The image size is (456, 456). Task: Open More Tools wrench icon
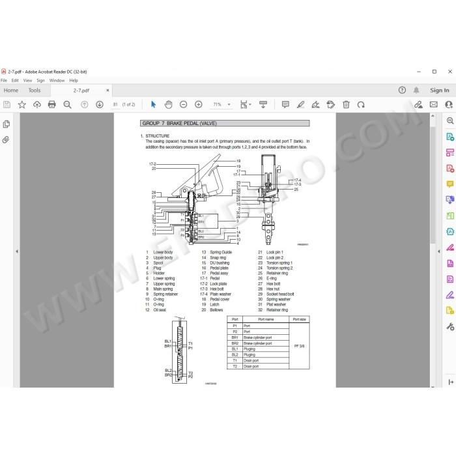pyautogui.click(x=450, y=327)
